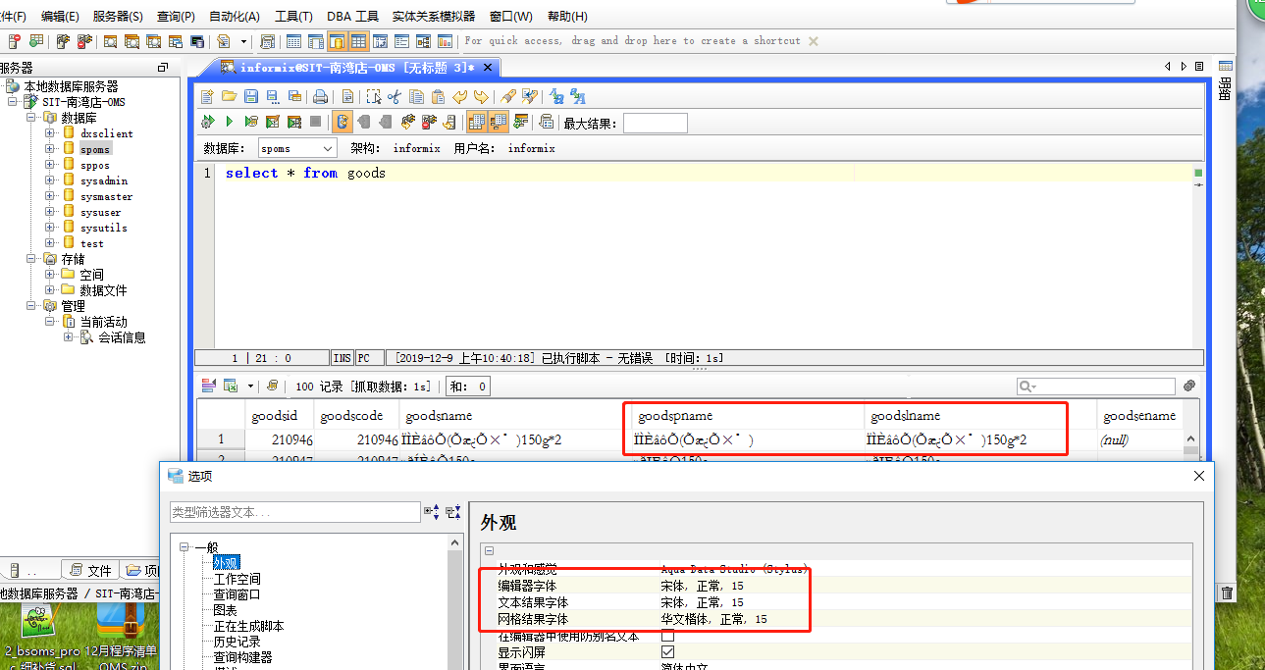The height and width of the screenshot is (670, 1265).
Task: Open the 服务器(S) menu
Action: pos(118,17)
